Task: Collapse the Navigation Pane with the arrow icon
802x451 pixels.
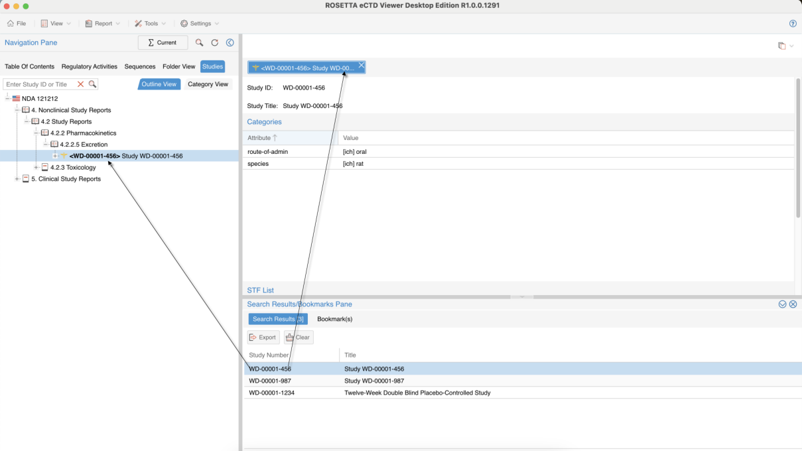Action: point(230,42)
